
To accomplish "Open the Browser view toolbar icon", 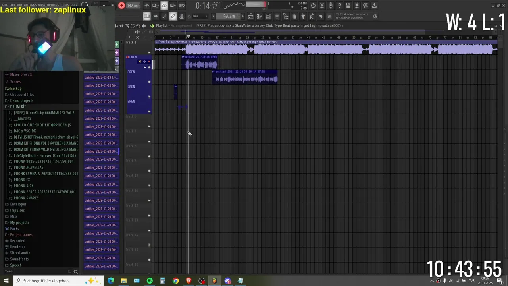I will click(x=286, y=16).
